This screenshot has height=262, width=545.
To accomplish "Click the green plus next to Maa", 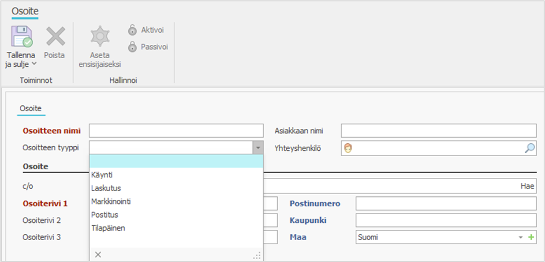I will point(531,237).
